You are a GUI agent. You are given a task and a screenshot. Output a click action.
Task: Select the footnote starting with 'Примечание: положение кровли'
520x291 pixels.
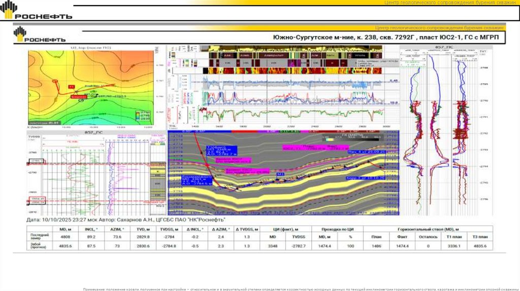point(301,289)
